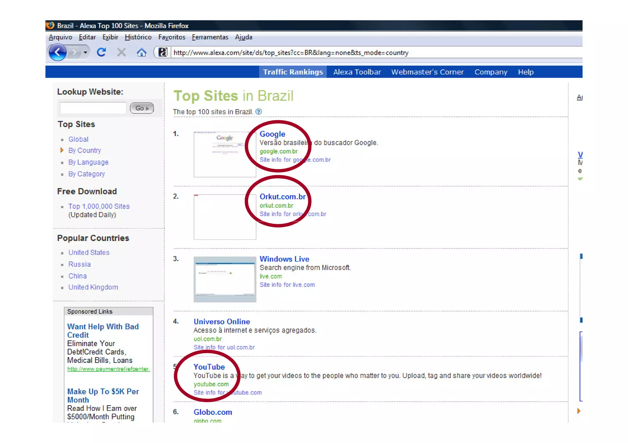628x443 pixels.
Task: Click the Firefox logo in title bar
Action: point(50,25)
